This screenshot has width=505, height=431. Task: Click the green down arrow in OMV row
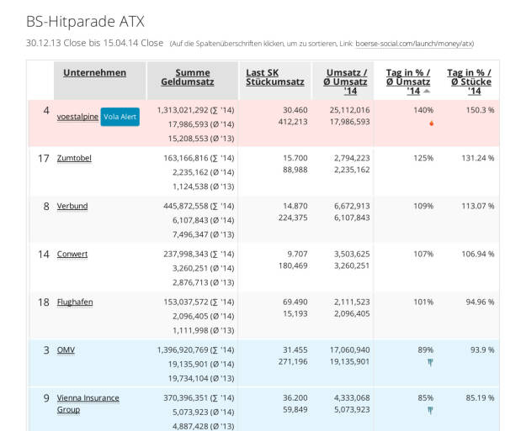pyautogui.click(x=430, y=363)
